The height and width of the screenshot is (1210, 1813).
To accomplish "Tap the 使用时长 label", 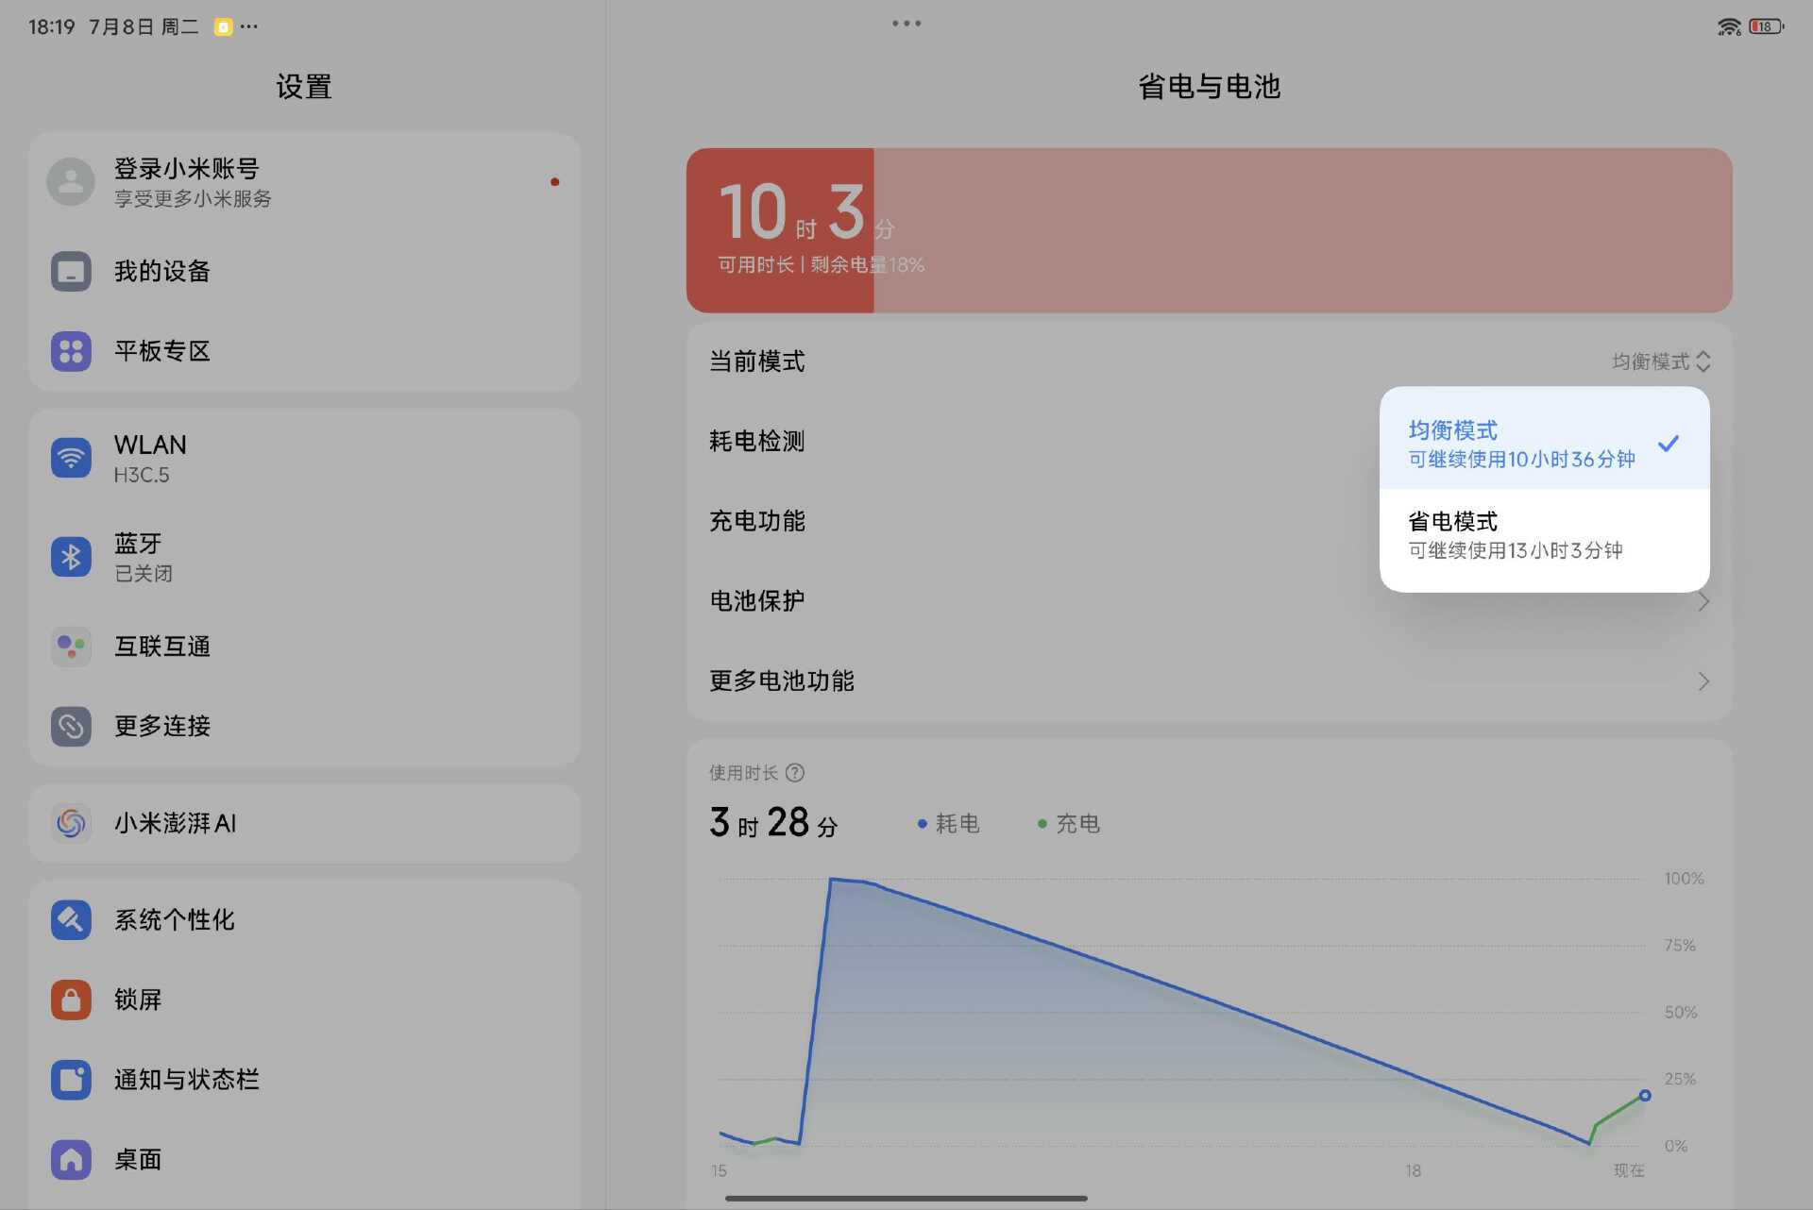I will [743, 773].
